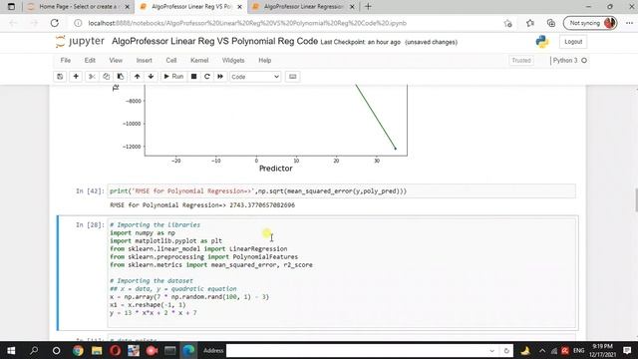Viewport: 638px width, 359px height.
Task: Open the View menu
Action: coord(116,60)
